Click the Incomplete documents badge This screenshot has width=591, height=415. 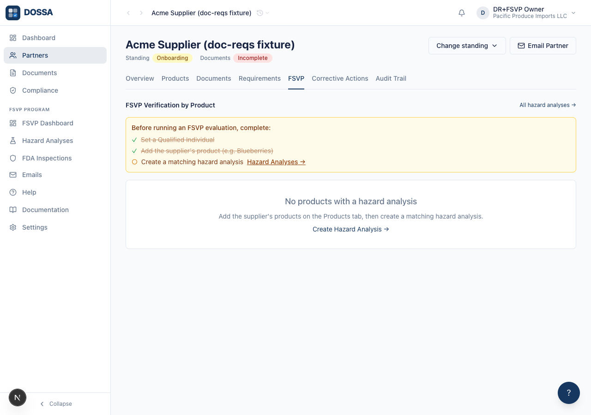click(x=253, y=58)
